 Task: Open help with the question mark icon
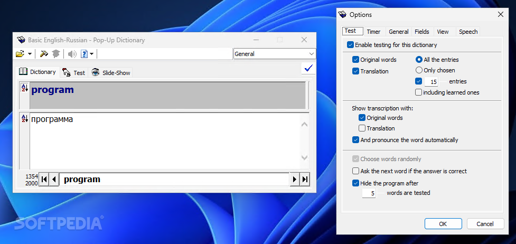click(x=84, y=54)
